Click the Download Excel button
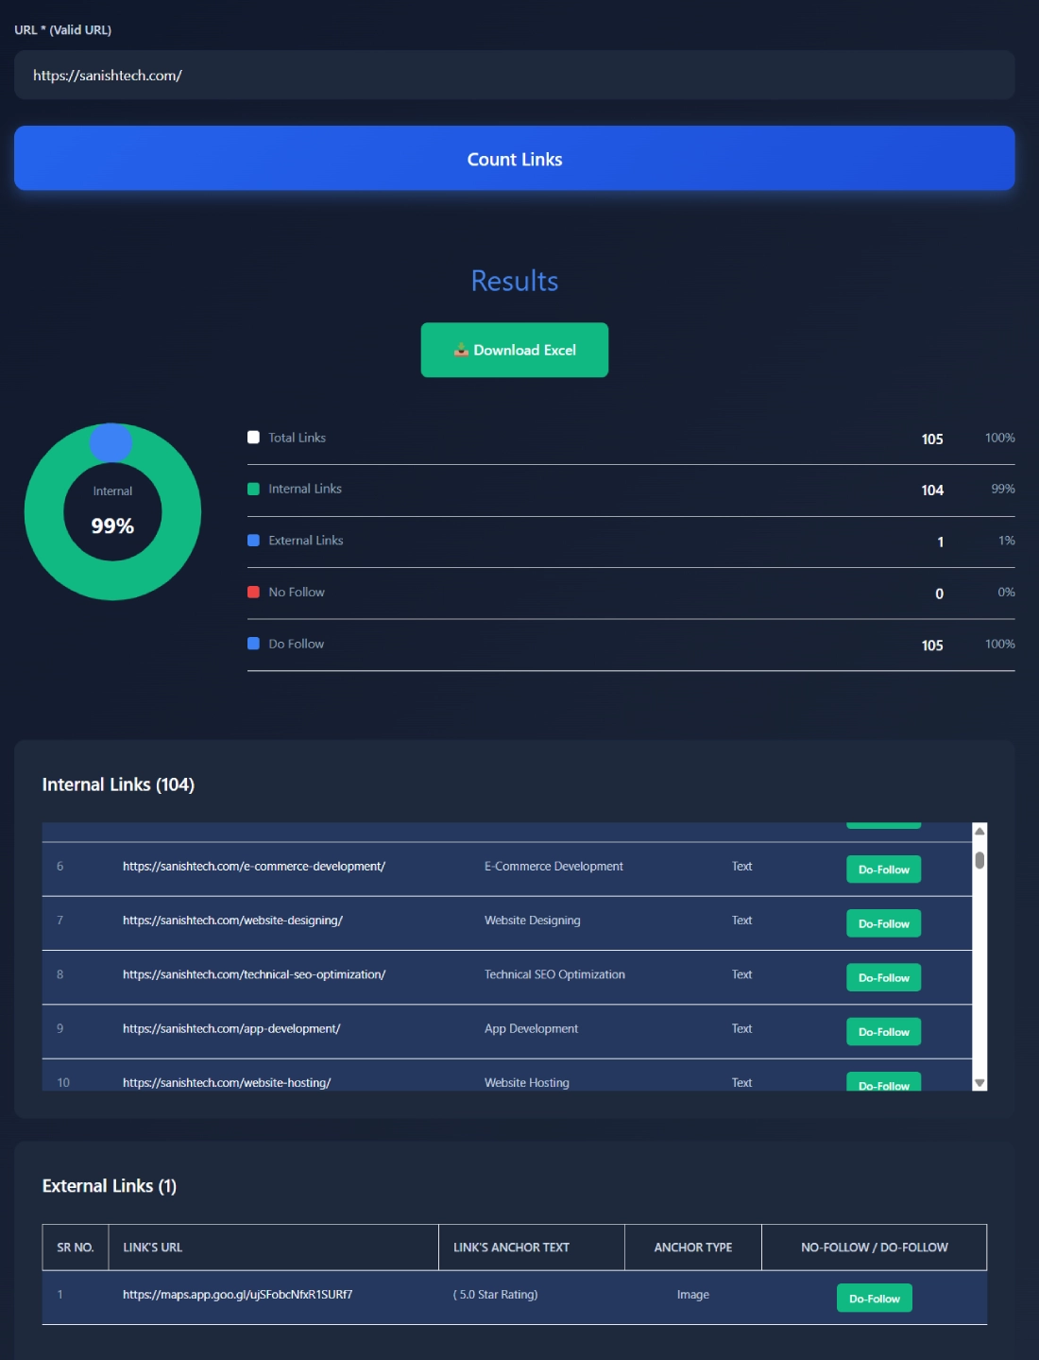 514,349
